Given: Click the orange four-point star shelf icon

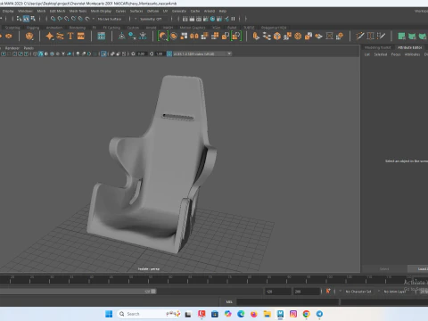Looking at the screenshot, I should coord(50,37).
